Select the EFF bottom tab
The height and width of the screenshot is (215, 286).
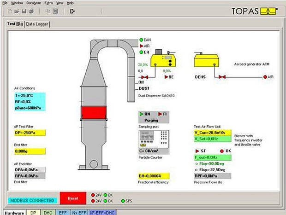(63, 213)
